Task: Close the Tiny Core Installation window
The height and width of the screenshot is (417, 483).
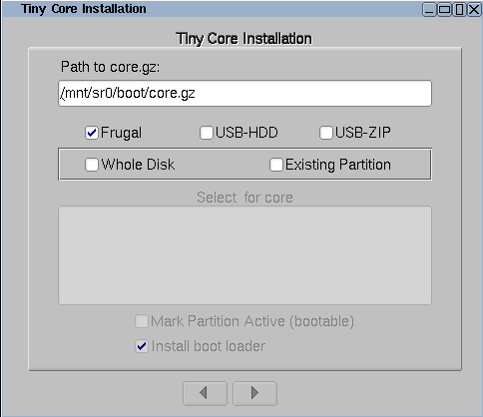Action: click(474, 9)
